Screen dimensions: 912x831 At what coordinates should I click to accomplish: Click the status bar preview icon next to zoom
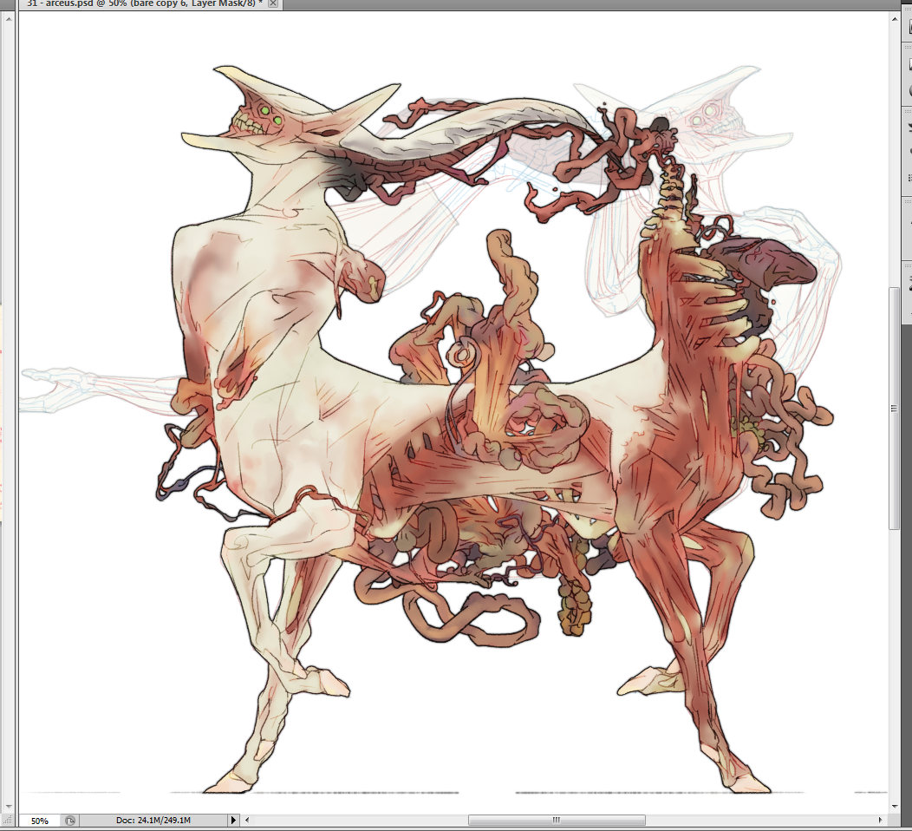70,821
